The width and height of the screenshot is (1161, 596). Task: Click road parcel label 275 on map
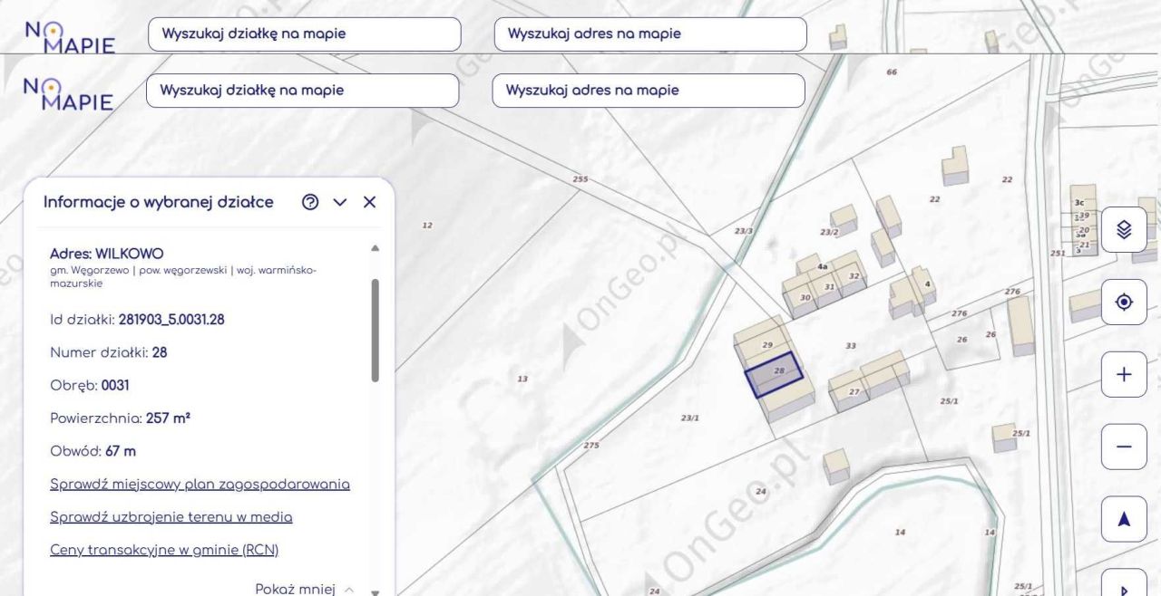591,445
